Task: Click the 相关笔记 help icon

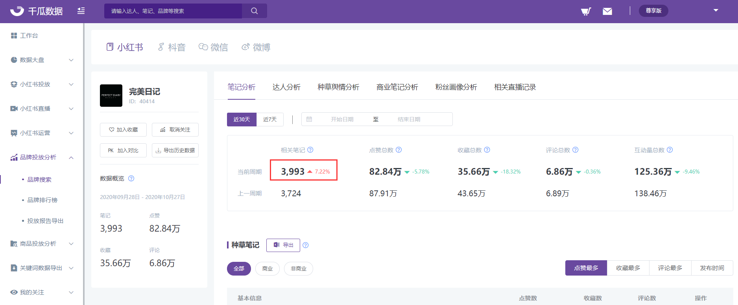Action: (x=310, y=150)
